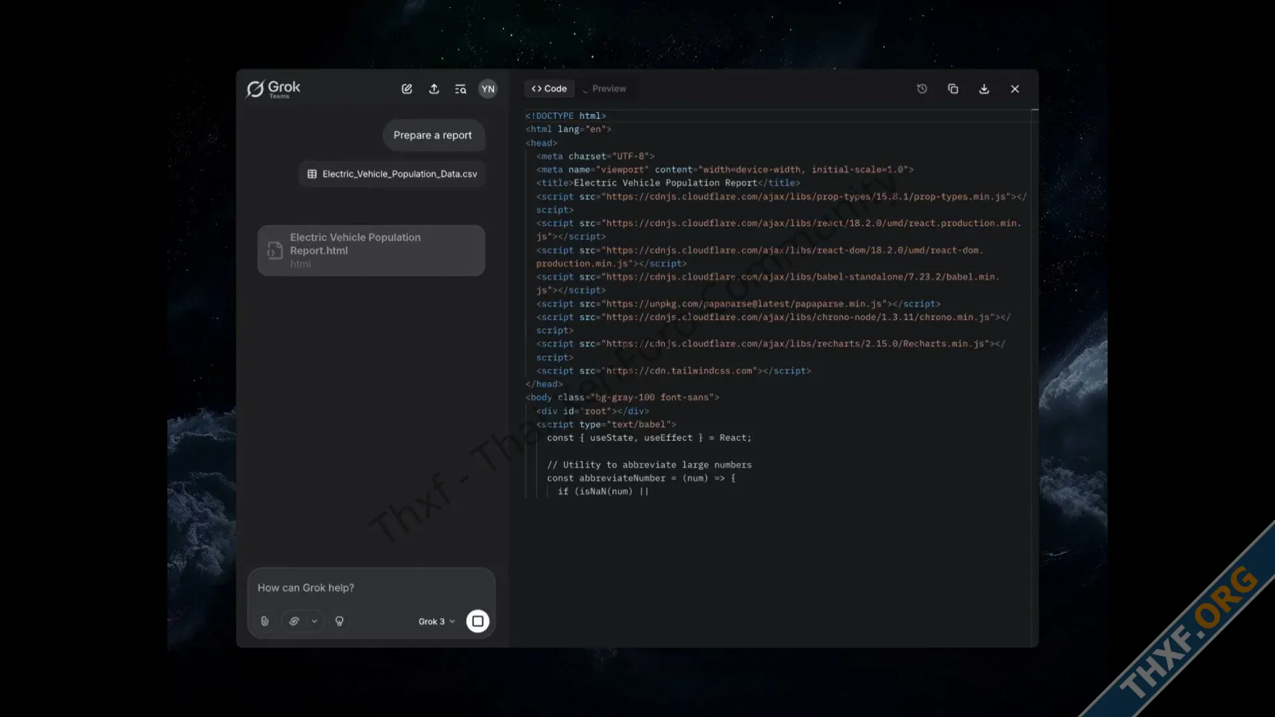Close the code panel

click(x=1015, y=89)
